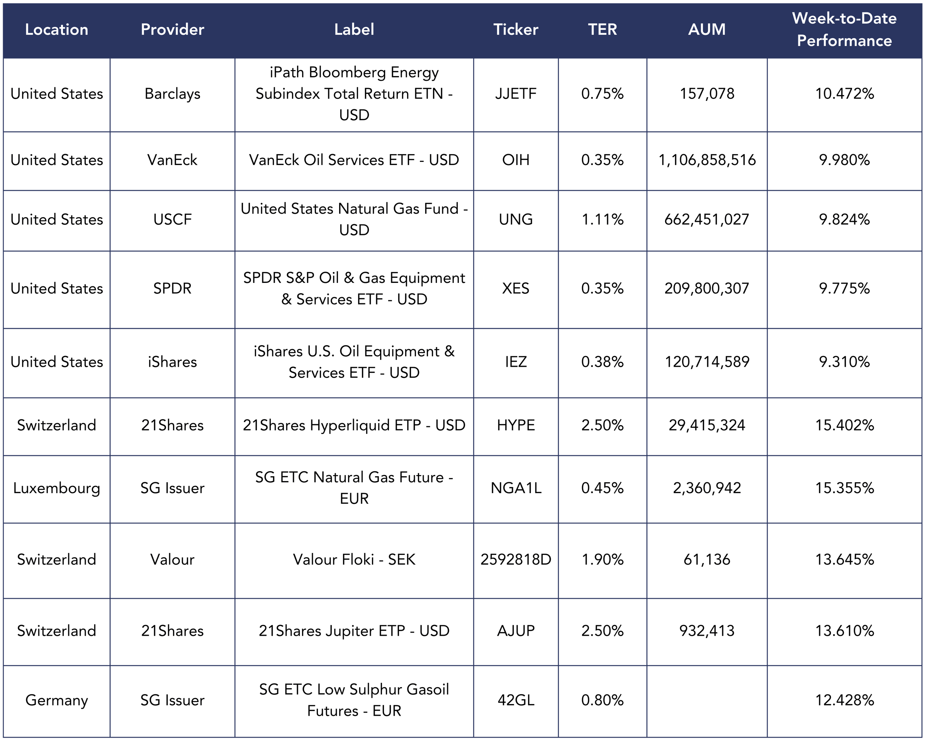Select the 21Shares Hyperliquid ETP label

coord(354,425)
